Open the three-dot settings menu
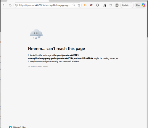 (x=131, y=5)
